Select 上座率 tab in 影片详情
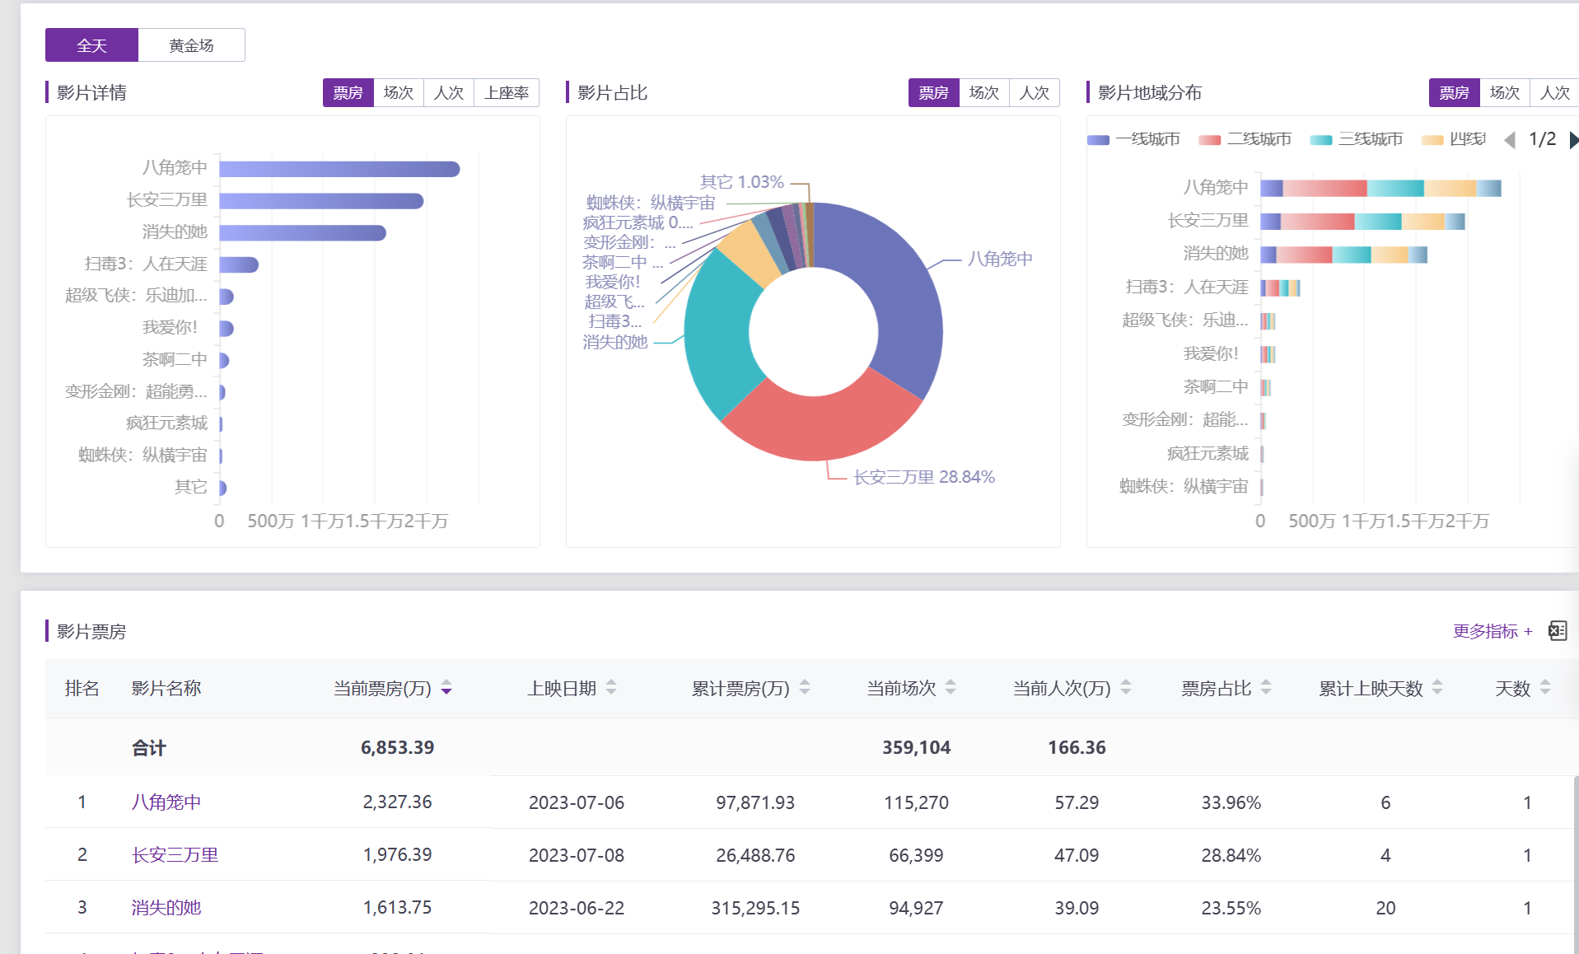Viewport: 1579px width, 954px height. [x=507, y=93]
